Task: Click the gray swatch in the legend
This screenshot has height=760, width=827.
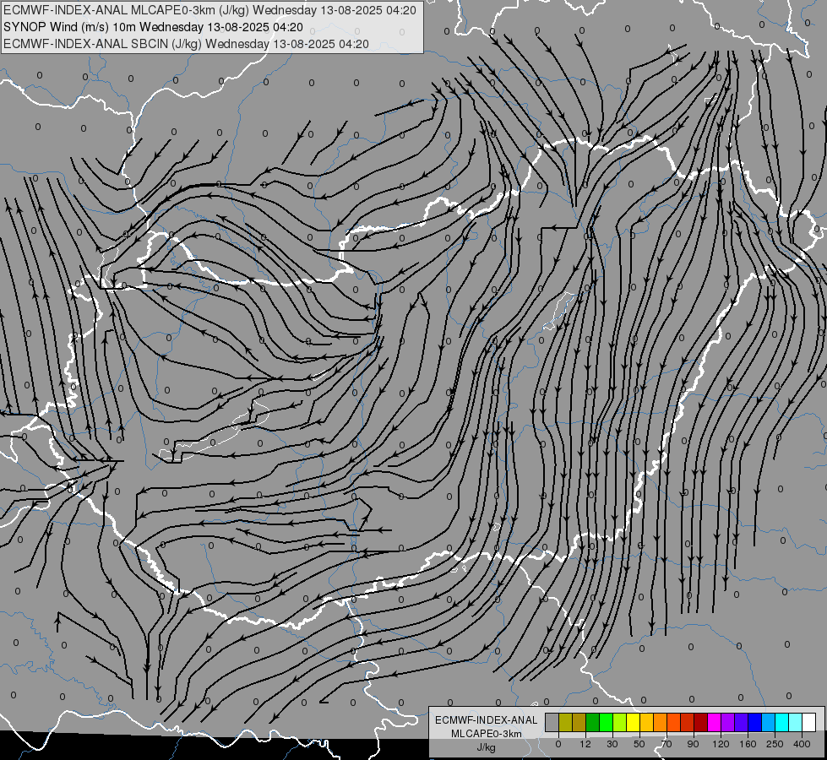Action: [552, 722]
